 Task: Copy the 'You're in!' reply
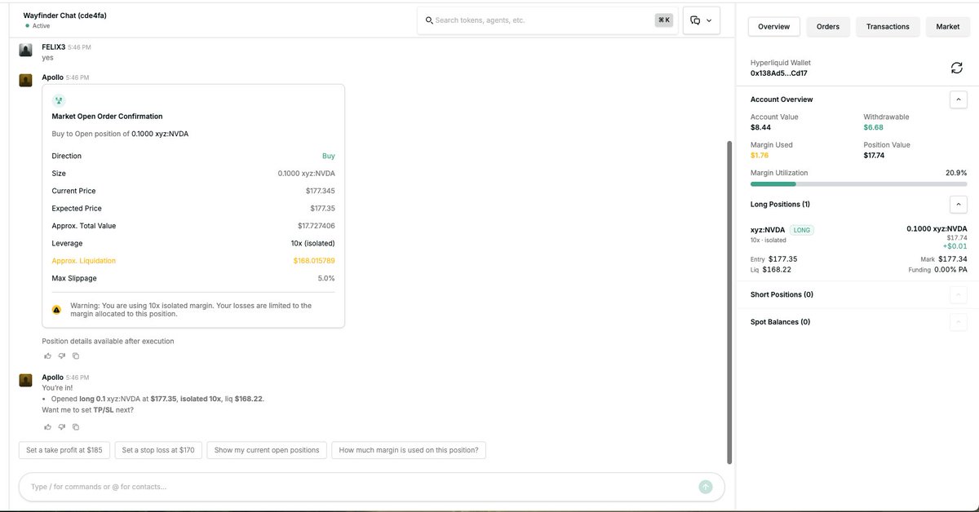coord(76,426)
